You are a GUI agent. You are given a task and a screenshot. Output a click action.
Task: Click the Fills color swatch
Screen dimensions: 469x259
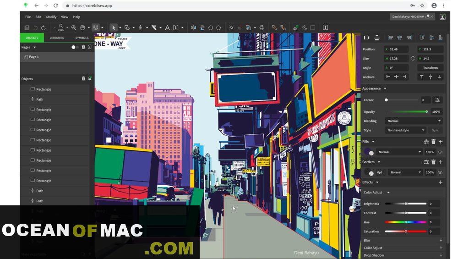[x=369, y=152]
